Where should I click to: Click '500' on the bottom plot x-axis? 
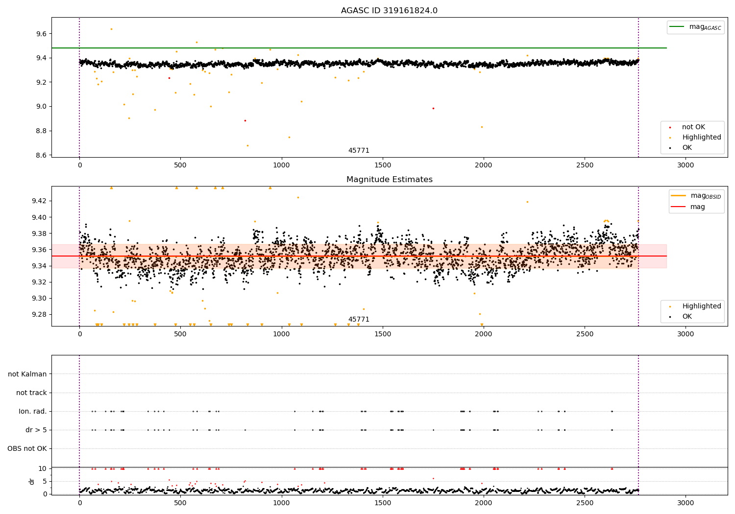(180, 503)
